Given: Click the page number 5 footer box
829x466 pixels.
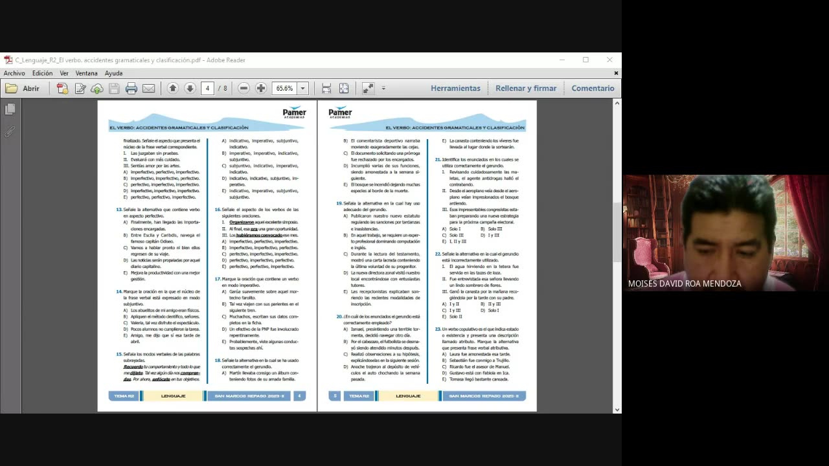Looking at the screenshot, I should point(335,396).
